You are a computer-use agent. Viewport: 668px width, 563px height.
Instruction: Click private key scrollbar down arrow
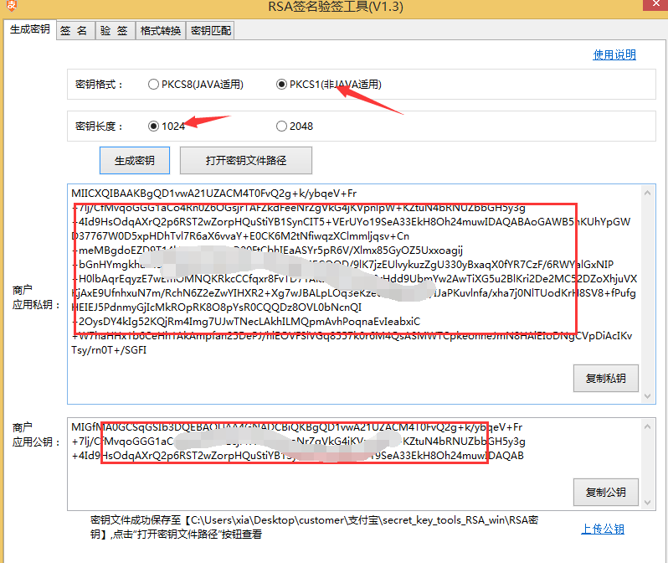click(x=646, y=393)
